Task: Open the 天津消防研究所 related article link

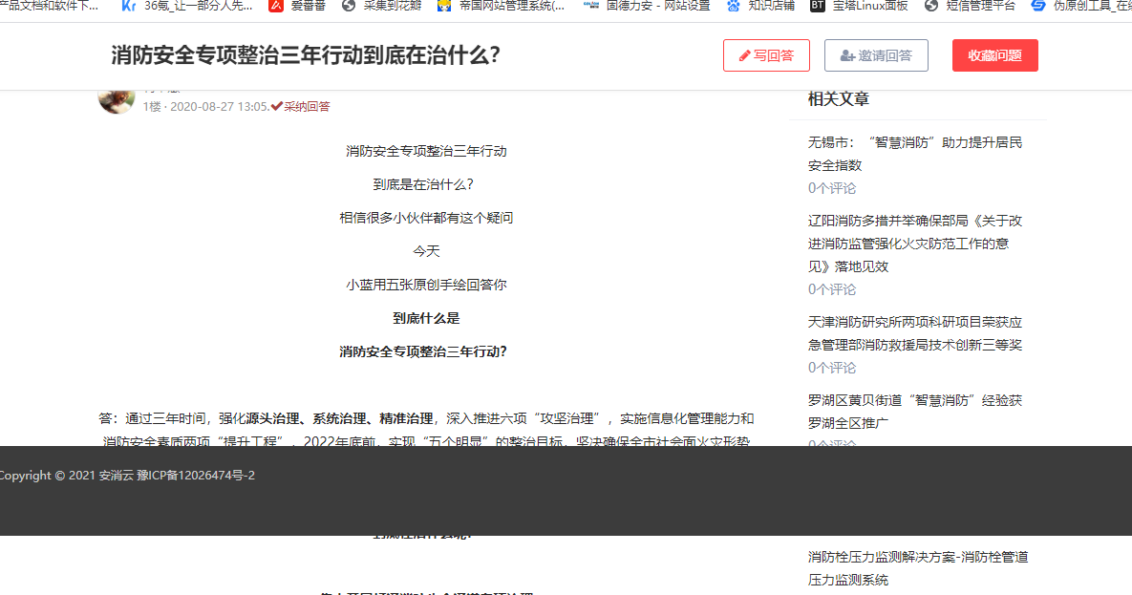Action: coord(914,332)
